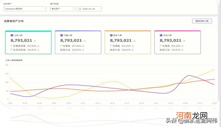Screen dimensions: 221x127
Task: Click 广告覆盖 row in 忠诚人群 card
Action: (172, 46)
